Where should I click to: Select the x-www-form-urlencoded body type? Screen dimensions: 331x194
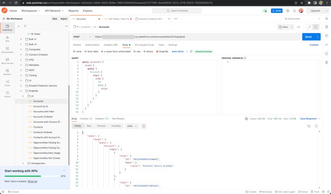click(x=116, y=51)
